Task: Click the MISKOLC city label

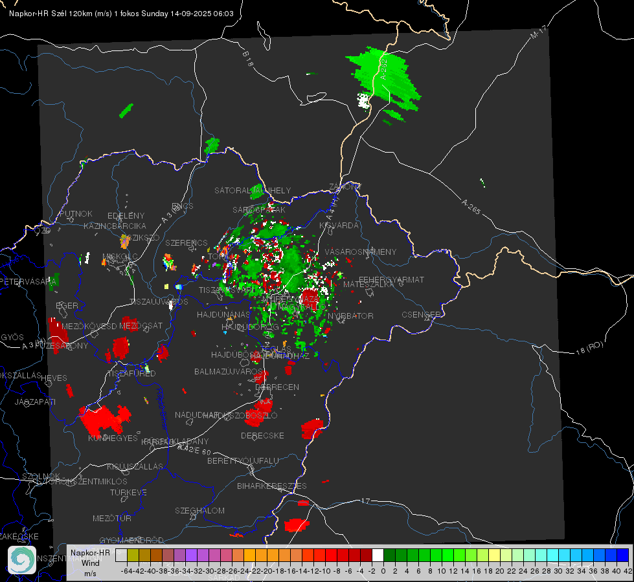Action: [120, 257]
